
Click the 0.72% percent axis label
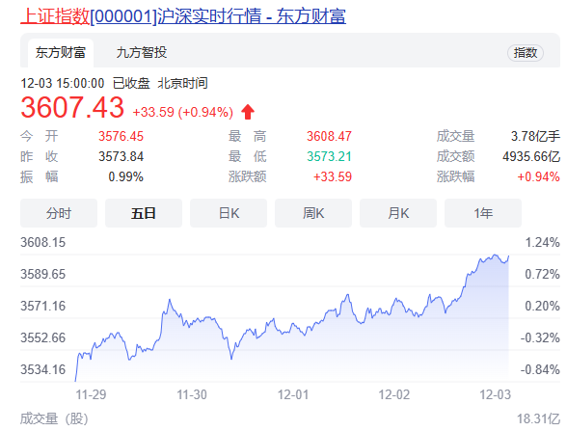pos(542,274)
